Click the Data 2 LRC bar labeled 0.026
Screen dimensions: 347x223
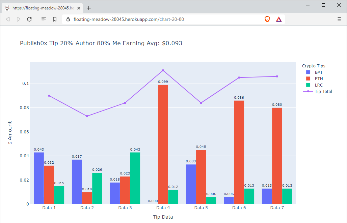click(x=97, y=188)
